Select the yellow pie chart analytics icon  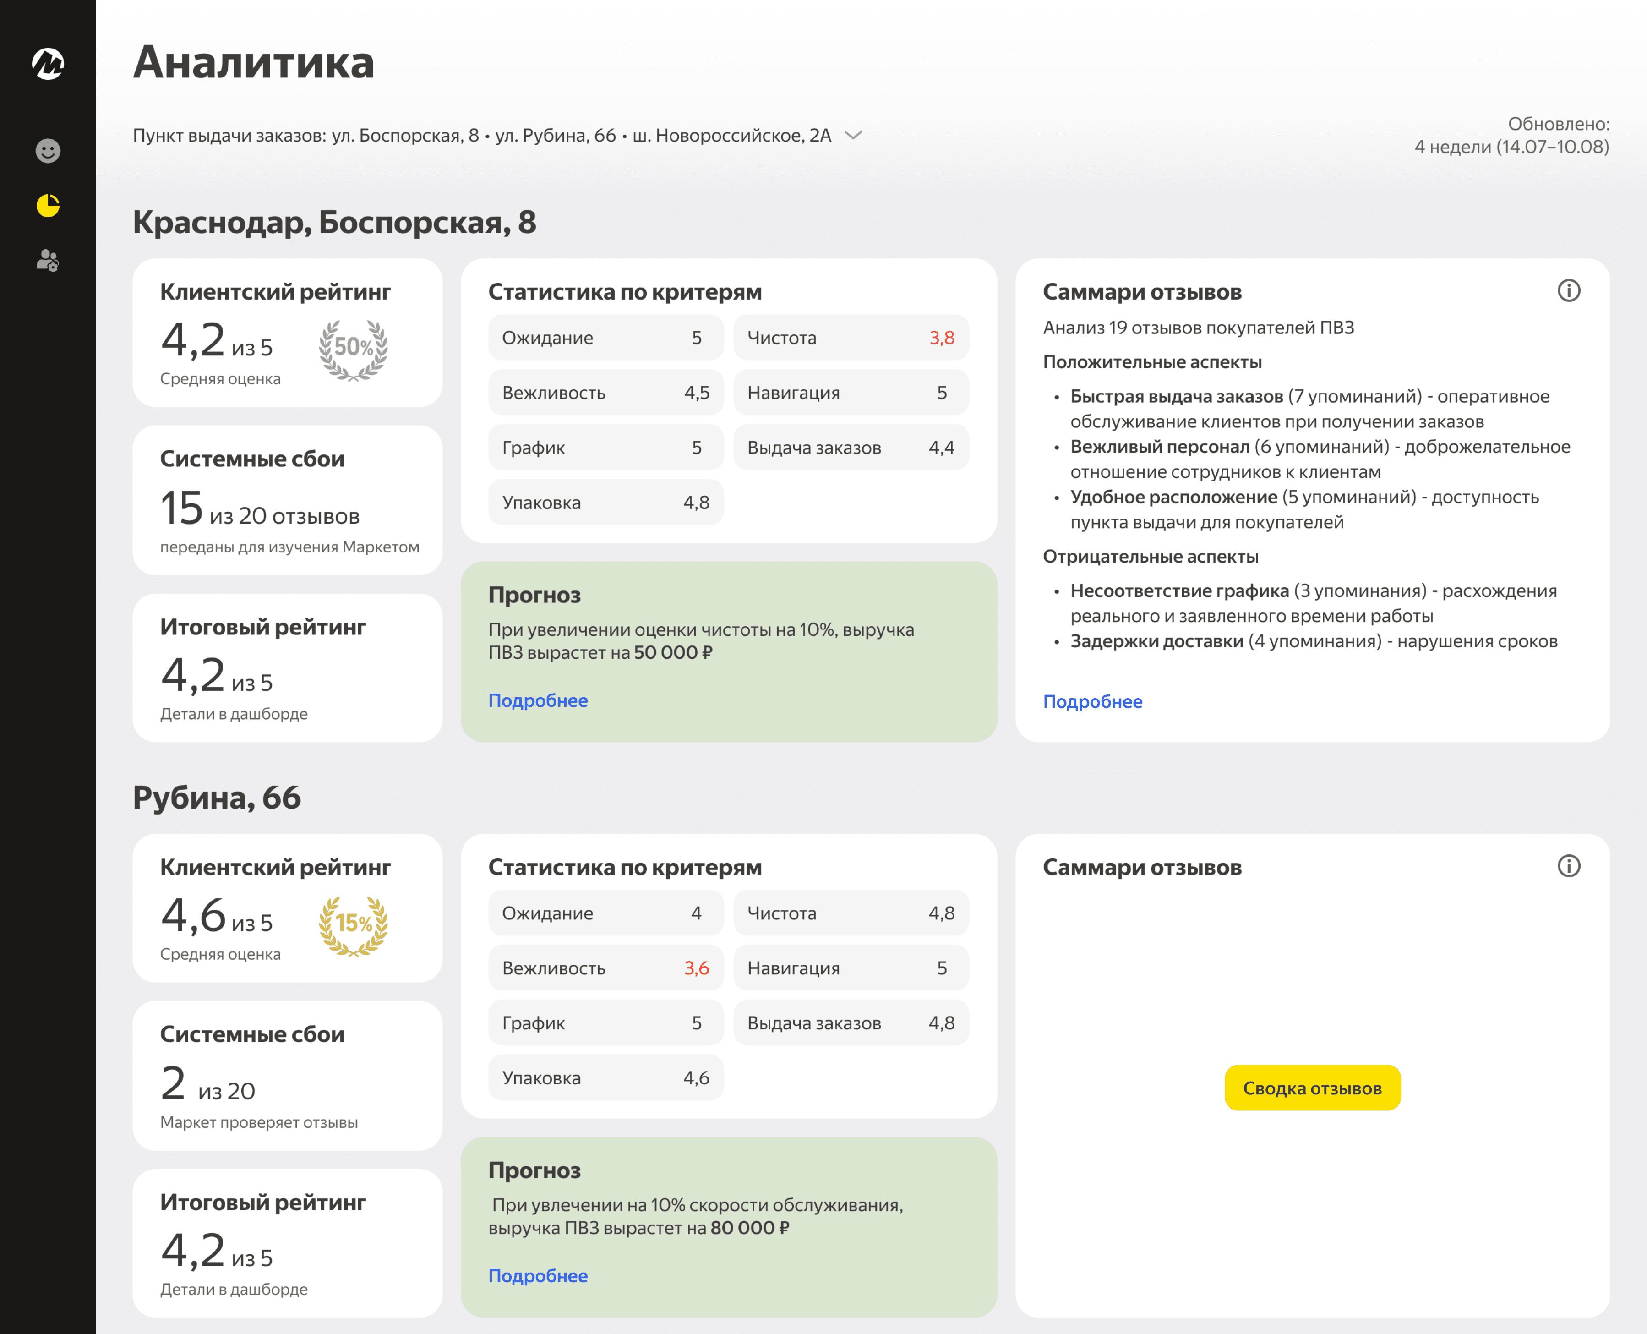[48, 205]
